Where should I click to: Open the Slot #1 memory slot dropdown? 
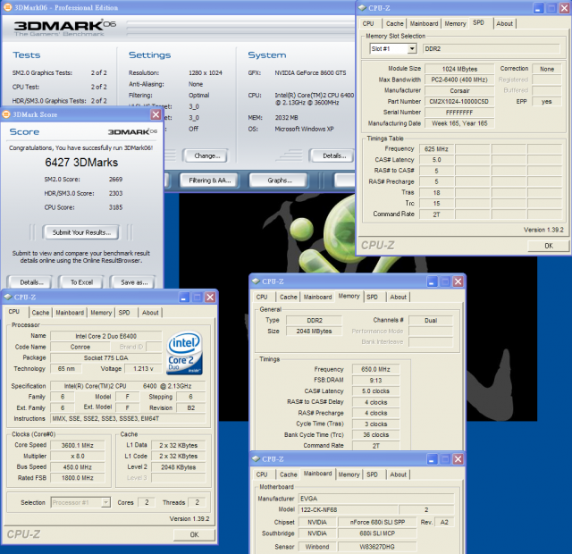pos(412,48)
